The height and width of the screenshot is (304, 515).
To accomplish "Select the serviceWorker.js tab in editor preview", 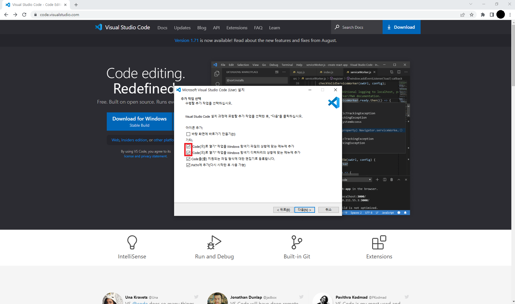I will click(x=361, y=72).
